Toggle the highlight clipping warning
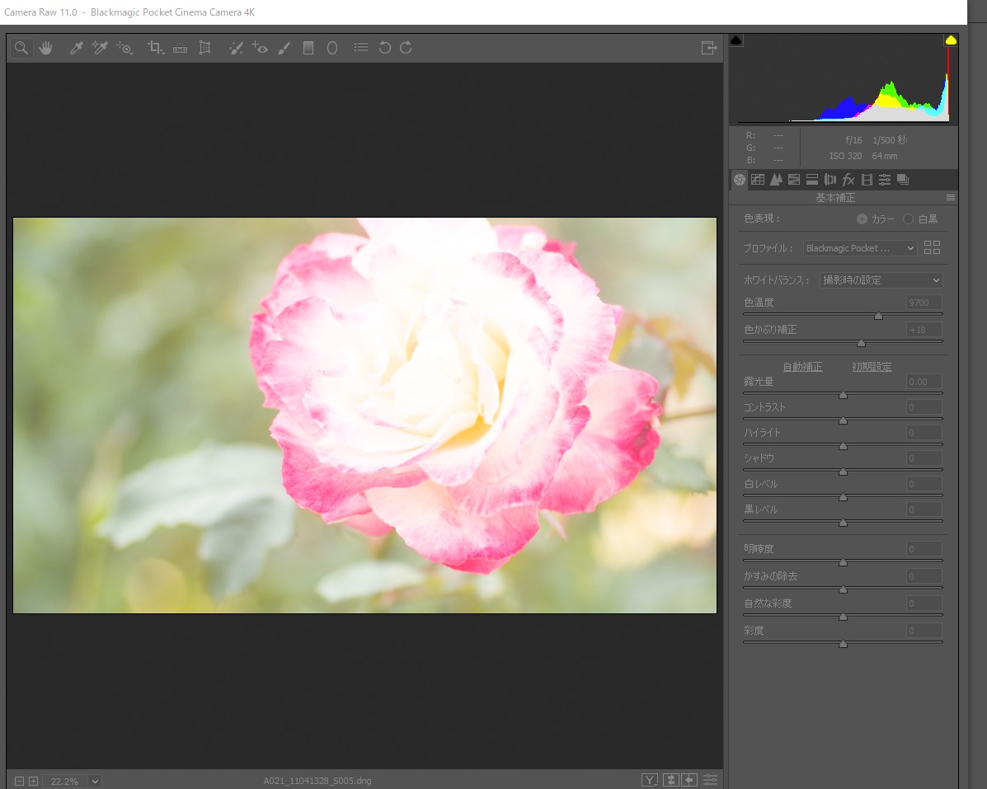 pos(950,40)
